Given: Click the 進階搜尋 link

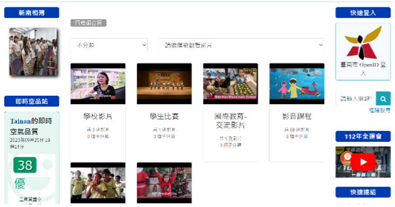Looking at the screenshot, I should (380, 110).
